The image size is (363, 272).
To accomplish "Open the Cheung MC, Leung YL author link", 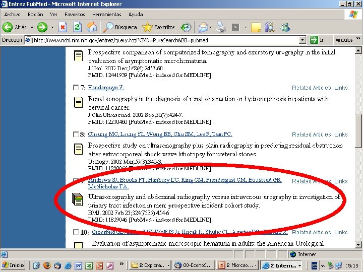I will [x=160, y=134].
